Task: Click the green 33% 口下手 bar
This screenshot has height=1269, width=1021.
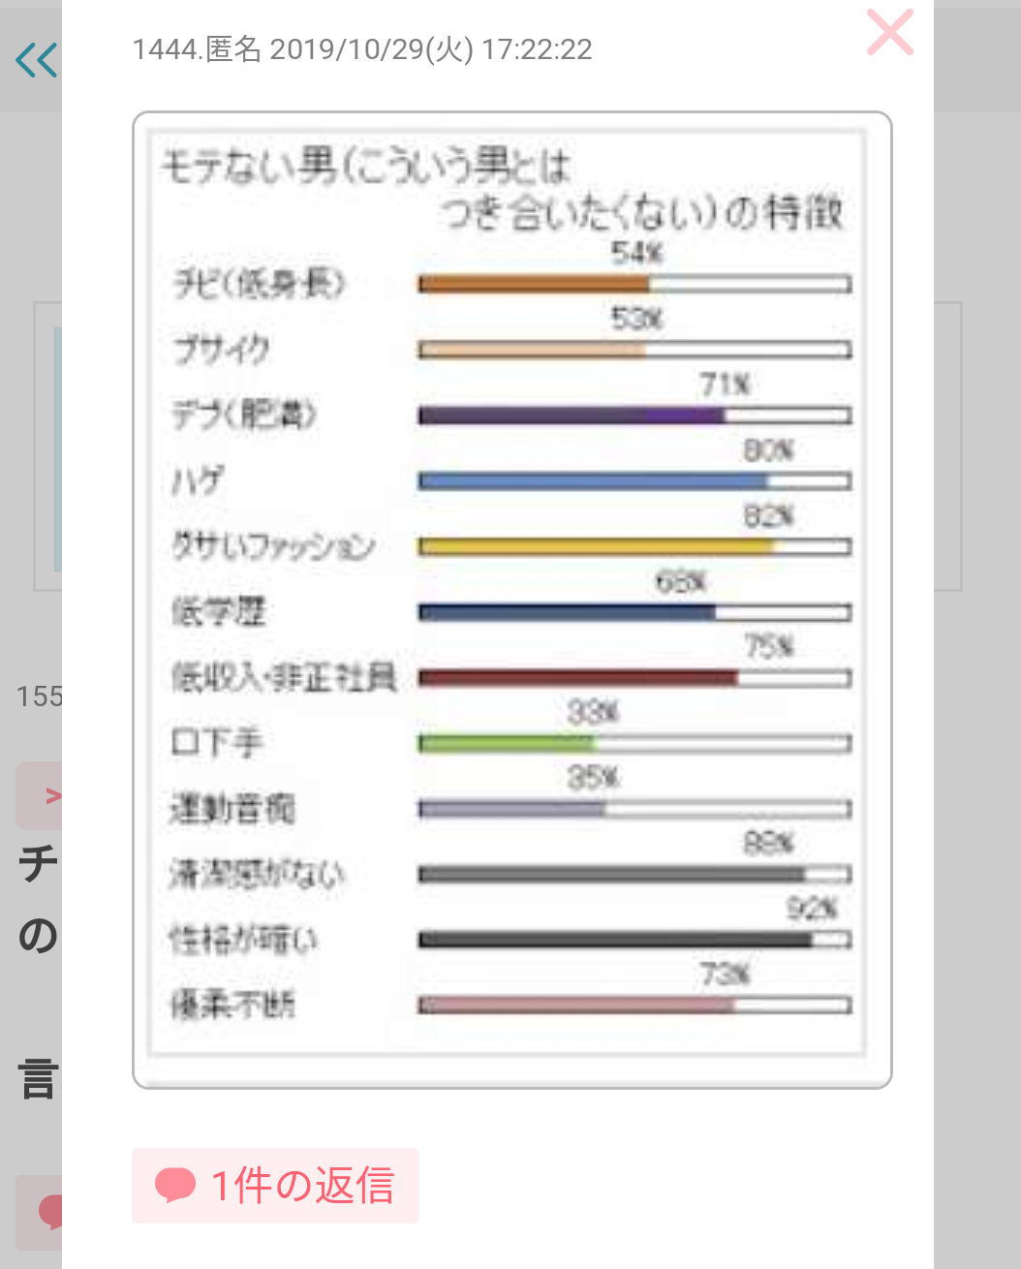Action: point(634,744)
